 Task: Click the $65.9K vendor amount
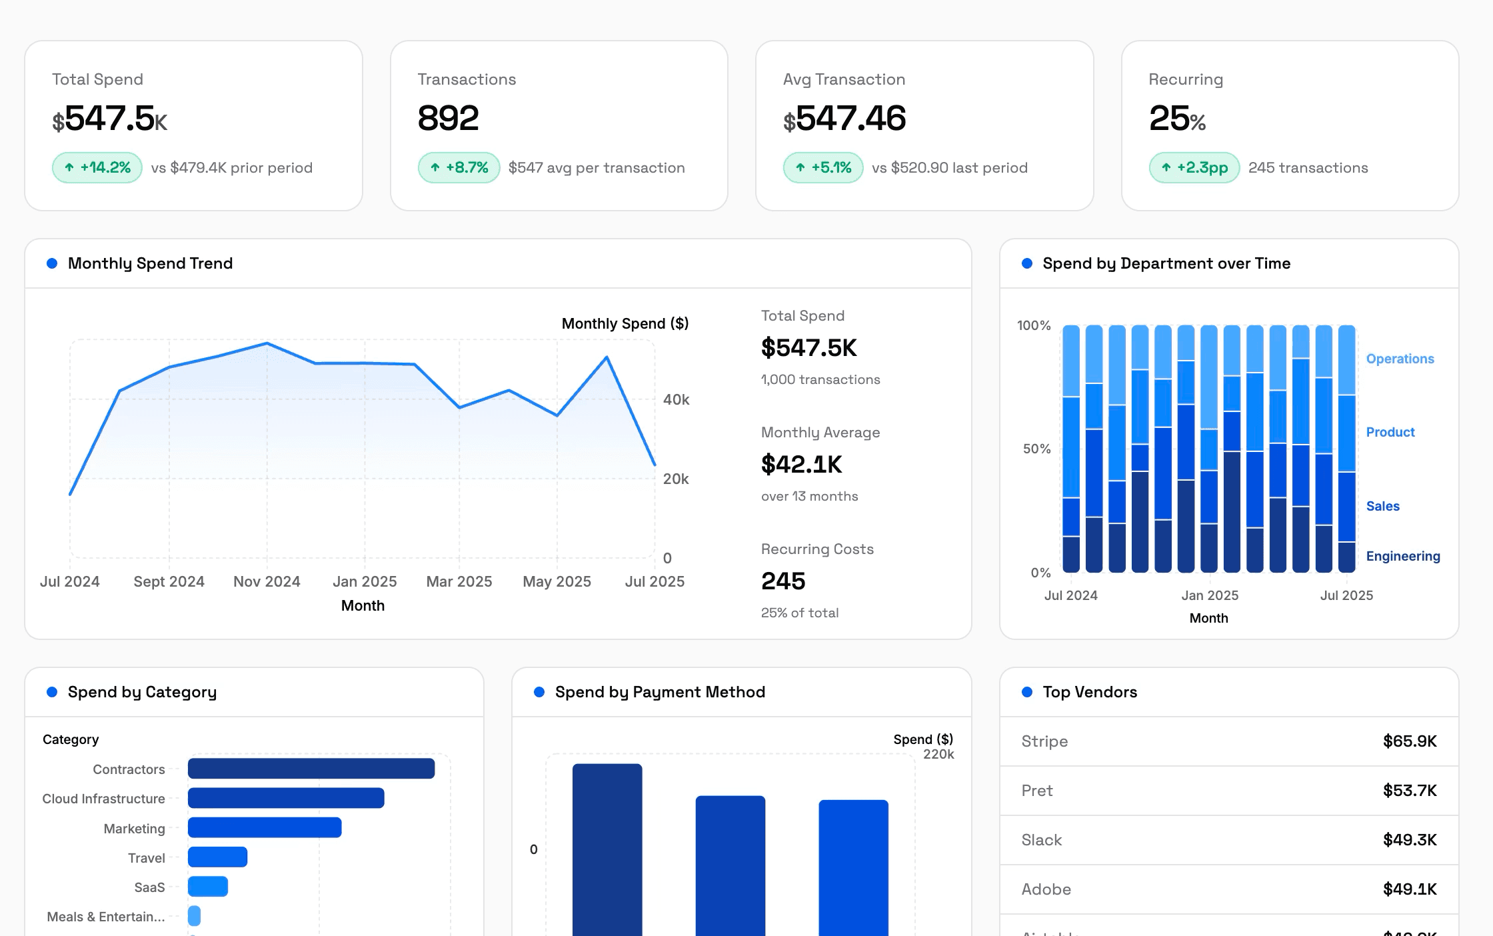point(1410,741)
